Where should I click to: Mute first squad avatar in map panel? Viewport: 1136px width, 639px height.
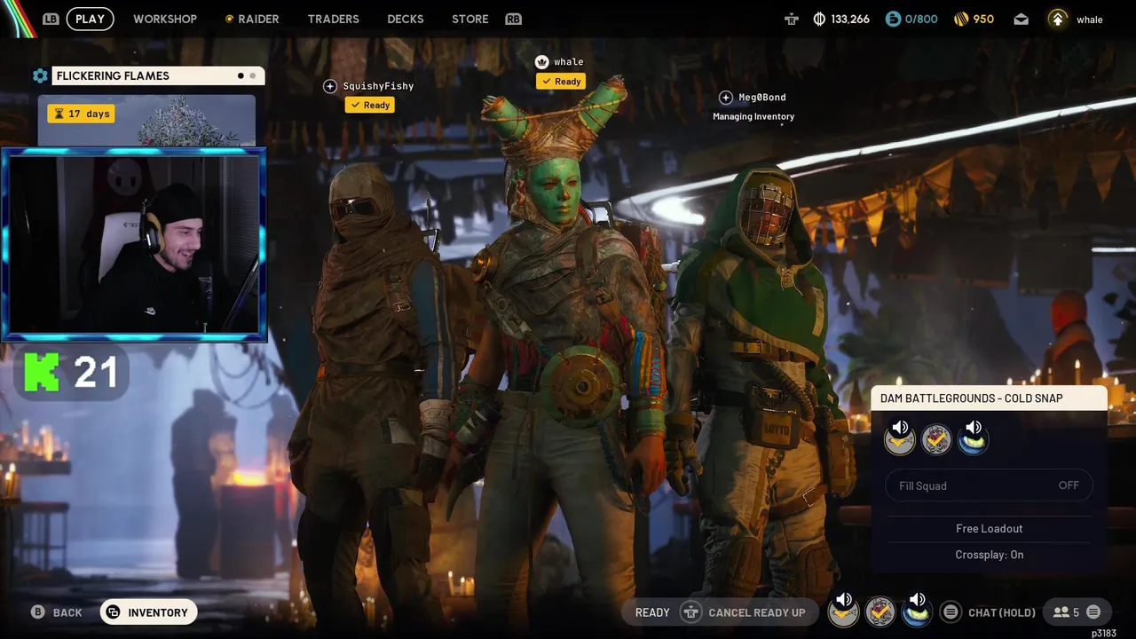pos(899,438)
